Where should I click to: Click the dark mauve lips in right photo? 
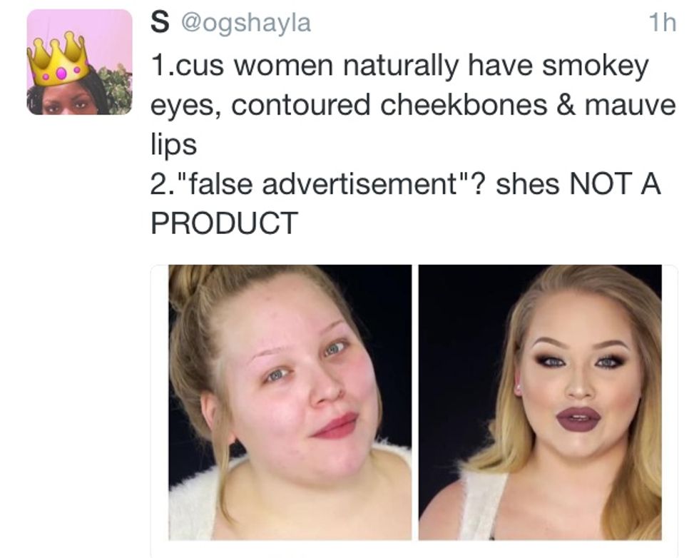point(578,418)
